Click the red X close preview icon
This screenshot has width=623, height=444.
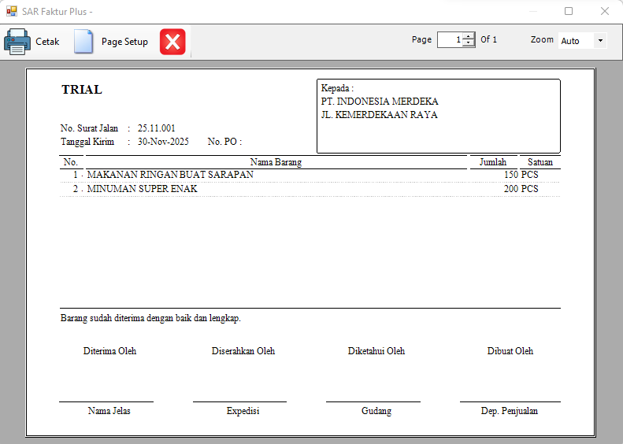pyautogui.click(x=172, y=42)
